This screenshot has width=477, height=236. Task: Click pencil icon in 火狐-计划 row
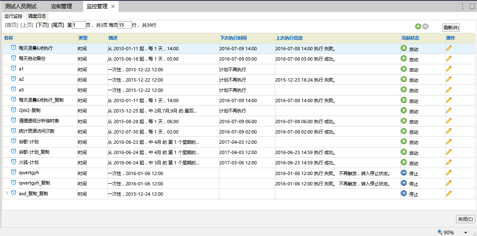449,162
